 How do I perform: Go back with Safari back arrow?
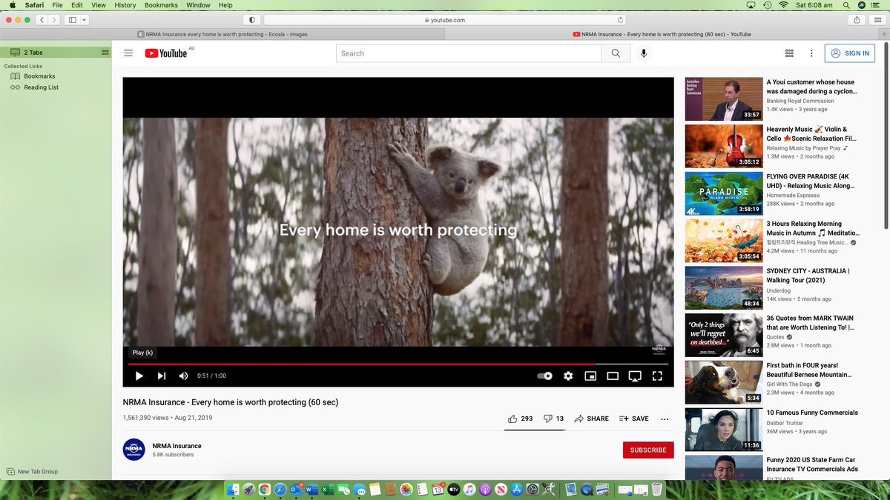tap(42, 20)
